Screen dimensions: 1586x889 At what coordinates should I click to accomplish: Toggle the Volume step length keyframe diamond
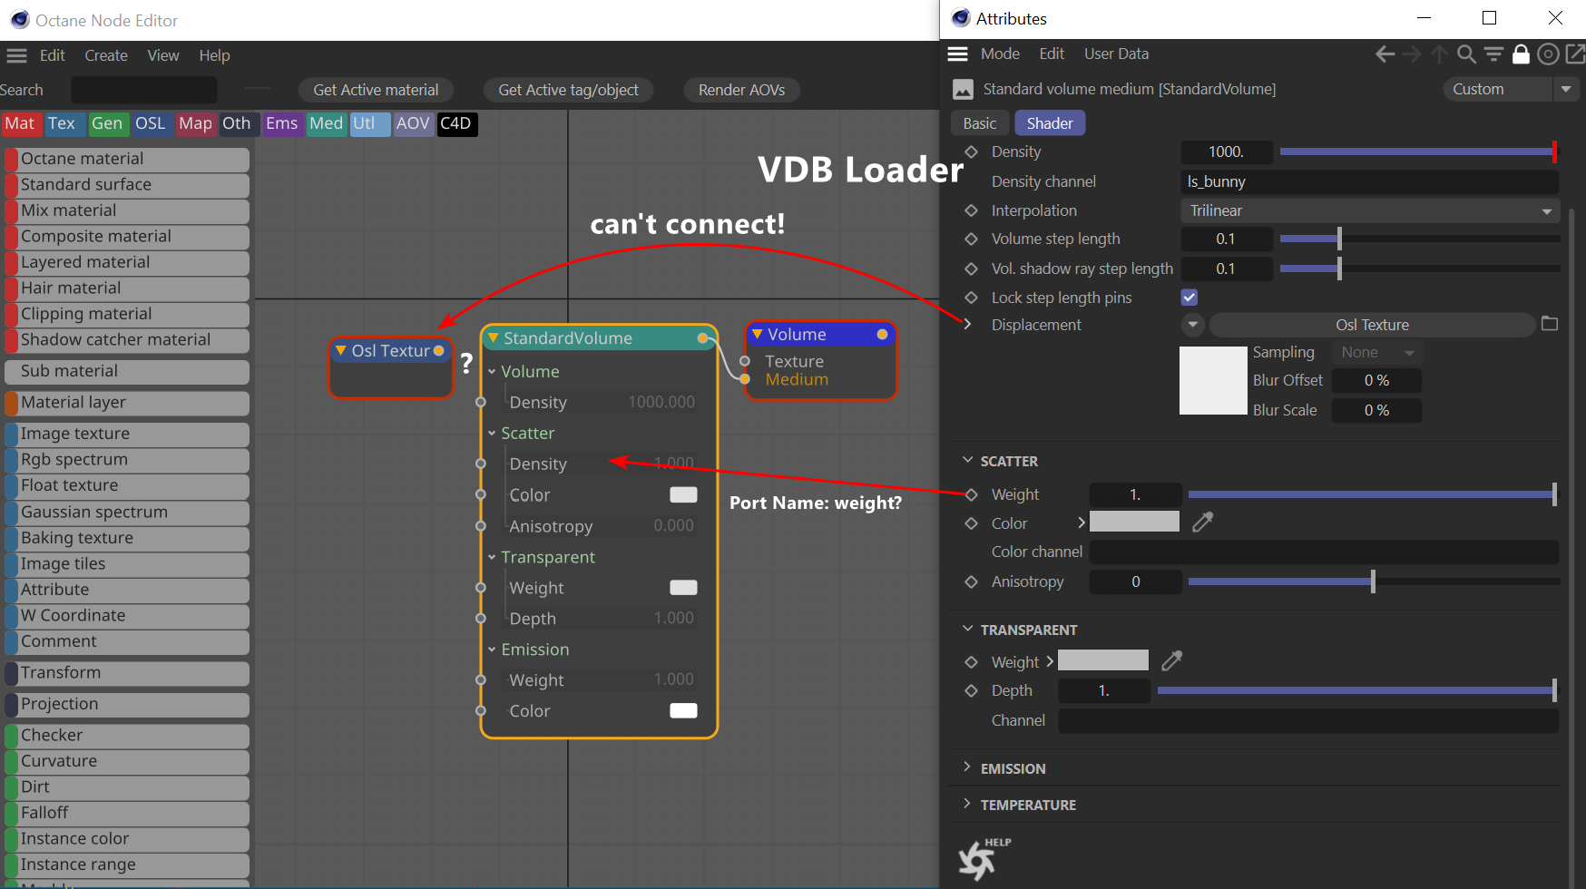point(971,239)
